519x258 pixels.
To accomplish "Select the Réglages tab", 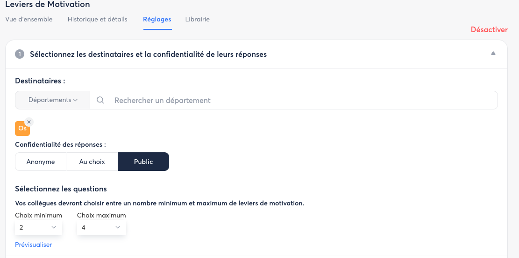I will 157,20.
